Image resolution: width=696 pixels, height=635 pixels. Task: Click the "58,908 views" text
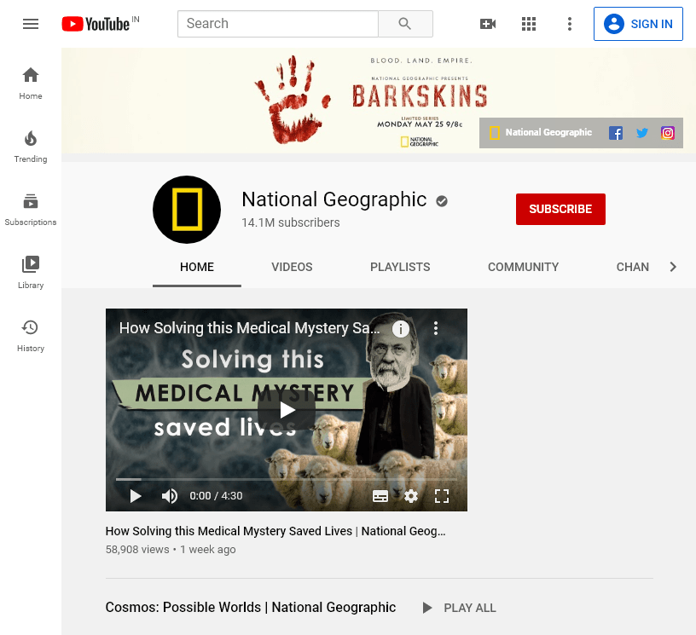tap(137, 550)
